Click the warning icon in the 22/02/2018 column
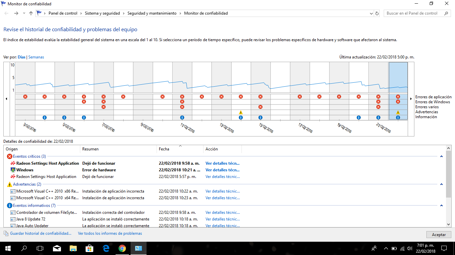The image size is (455, 255). (x=398, y=112)
